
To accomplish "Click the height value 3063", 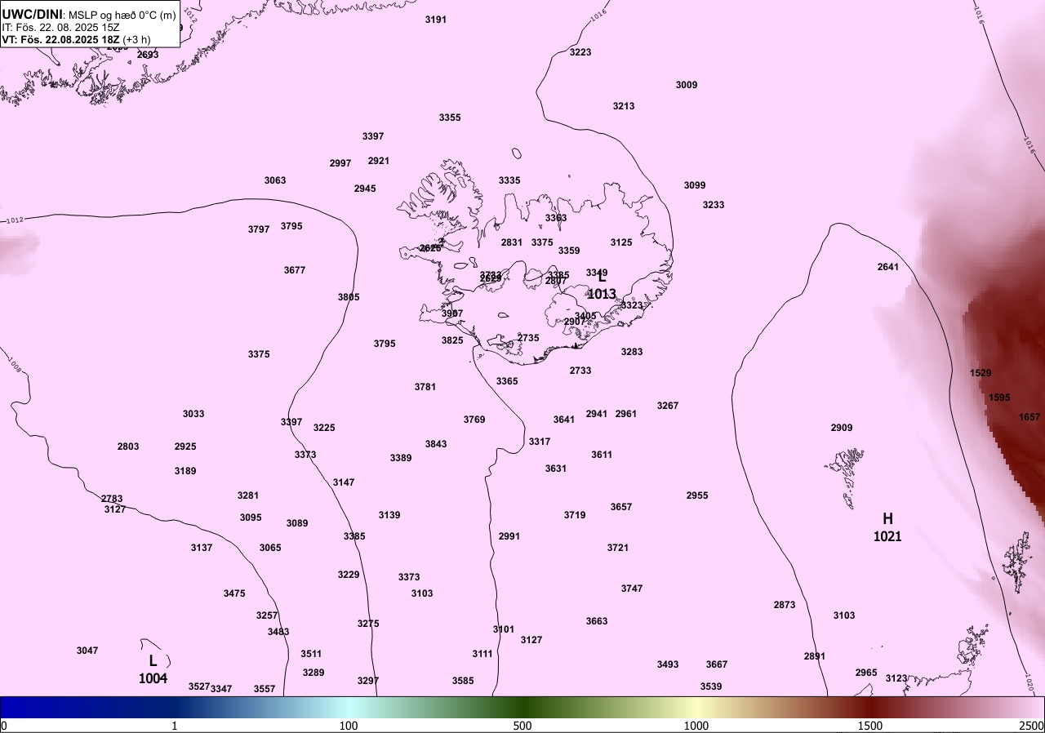I will pyautogui.click(x=275, y=180).
